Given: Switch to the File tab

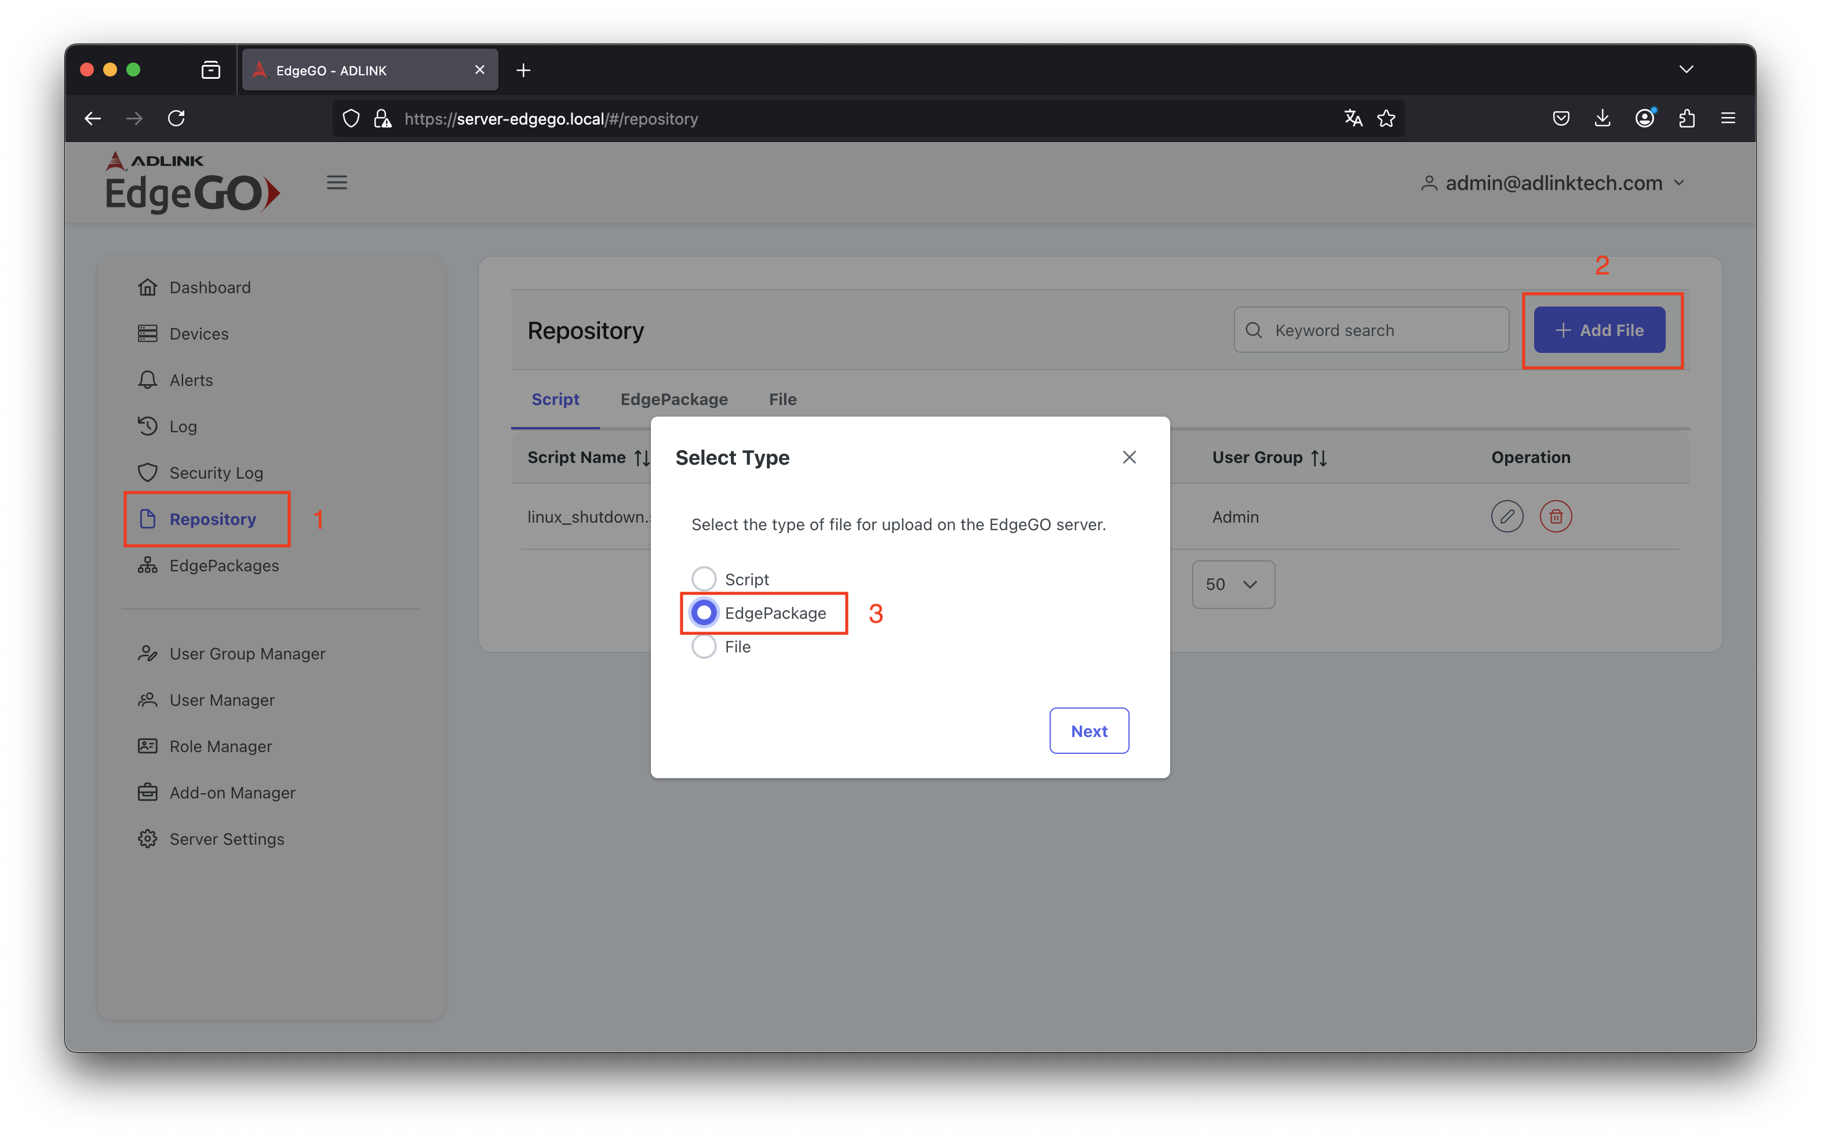Looking at the screenshot, I should pos(782,399).
